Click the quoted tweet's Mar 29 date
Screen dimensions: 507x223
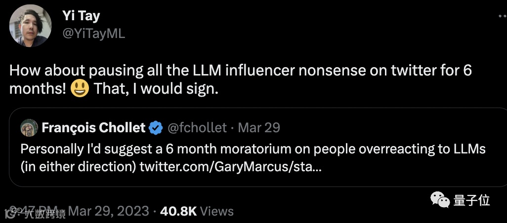[x=259, y=128]
